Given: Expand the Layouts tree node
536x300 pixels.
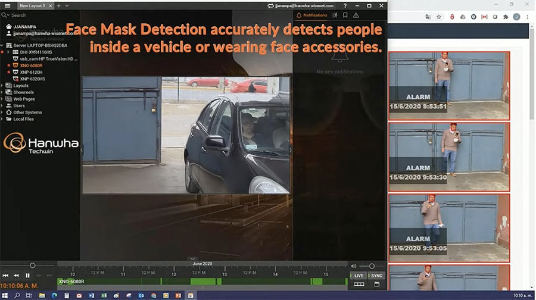Looking at the screenshot, I should 3,85.
